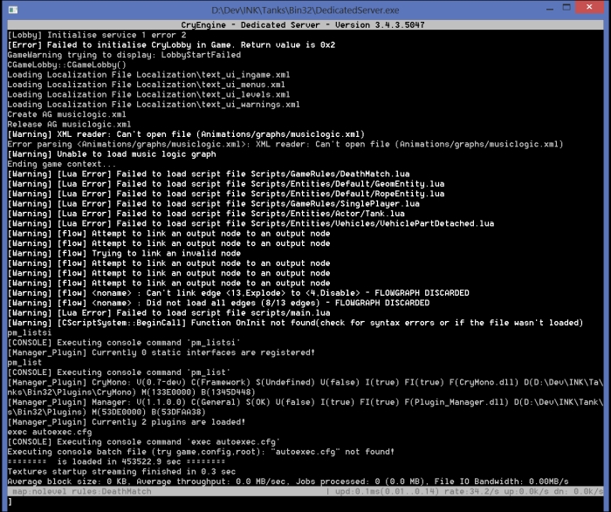
Task: Minimize the DedicatedServer.exe window
Action: [550, 8]
